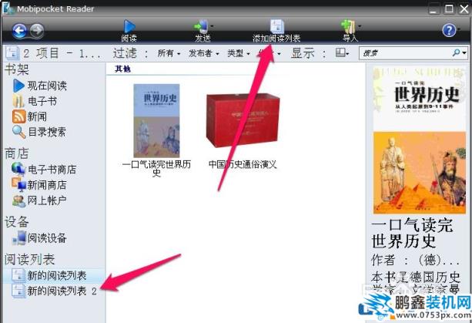Open the 发送 dropdown arrow
Image resolution: width=472 pixels, height=323 pixels.
pyautogui.click(x=212, y=26)
